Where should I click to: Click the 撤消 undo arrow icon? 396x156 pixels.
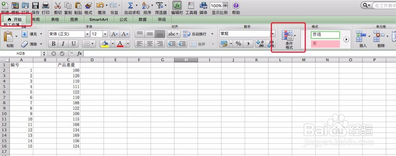(x=100, y=6)
